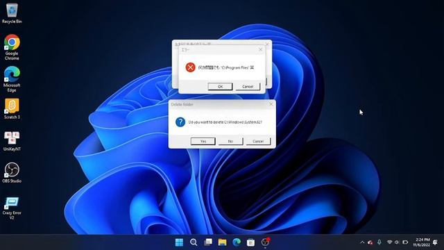The width and height of the screenshot is (444, 250).
Task: Click the blue question mark icon
Action: (x=180, y=122)
